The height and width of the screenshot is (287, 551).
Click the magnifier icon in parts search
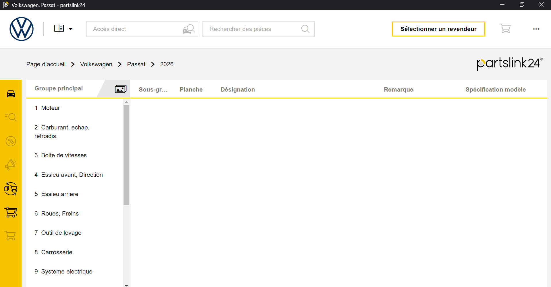pyautogui.click(x=305, y=29)
